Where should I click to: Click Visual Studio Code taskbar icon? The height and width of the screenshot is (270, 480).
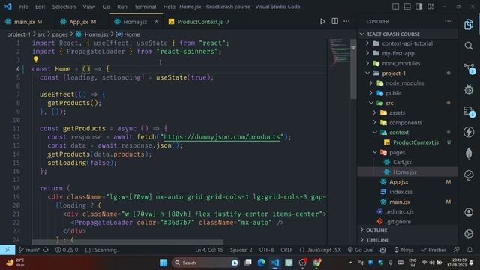point(275,262)
